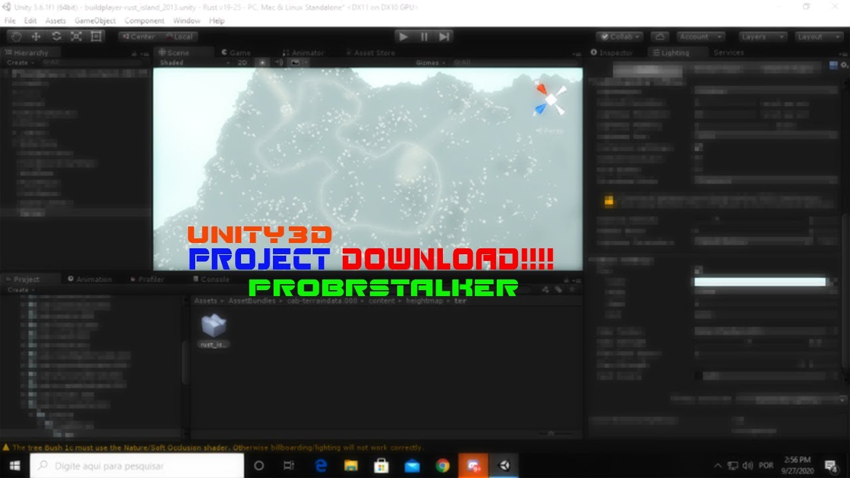Toggle handle rotation Local button
Viewport: 850px width, 478px height.
[x=178, y=37]
